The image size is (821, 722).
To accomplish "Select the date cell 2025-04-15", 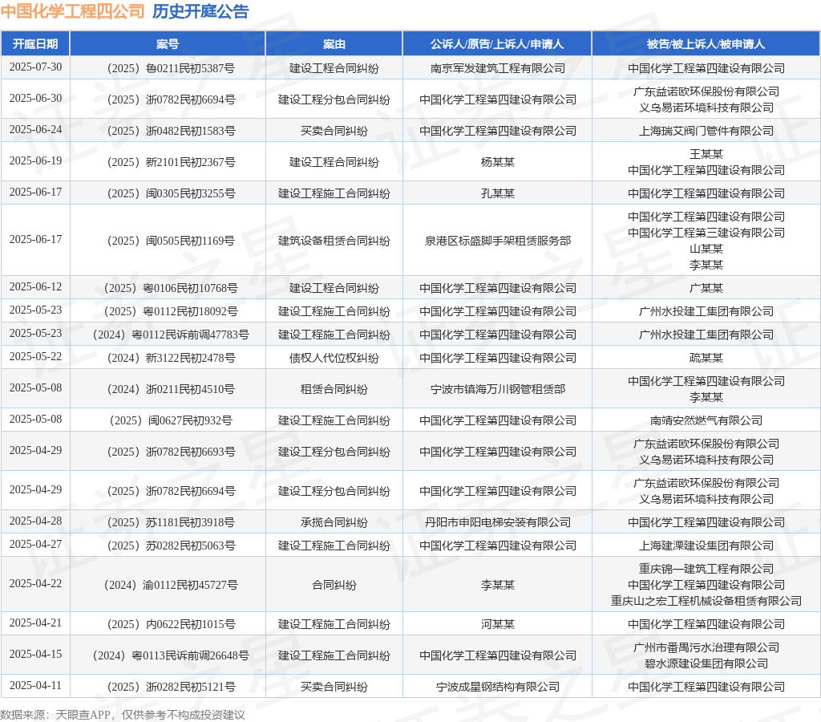I will point(35,655).
